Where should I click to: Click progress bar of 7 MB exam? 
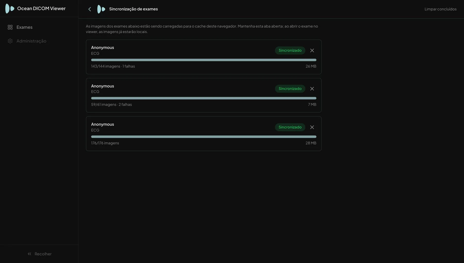pyautogui.click(x=204, y=98)
